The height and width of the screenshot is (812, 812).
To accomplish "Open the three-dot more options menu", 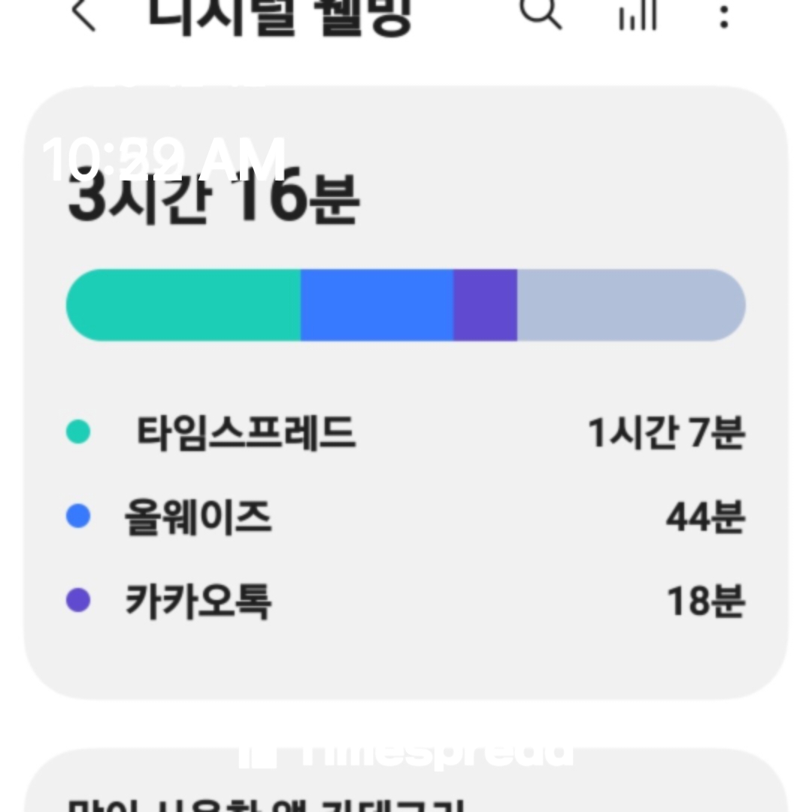I will coord(724,15).
